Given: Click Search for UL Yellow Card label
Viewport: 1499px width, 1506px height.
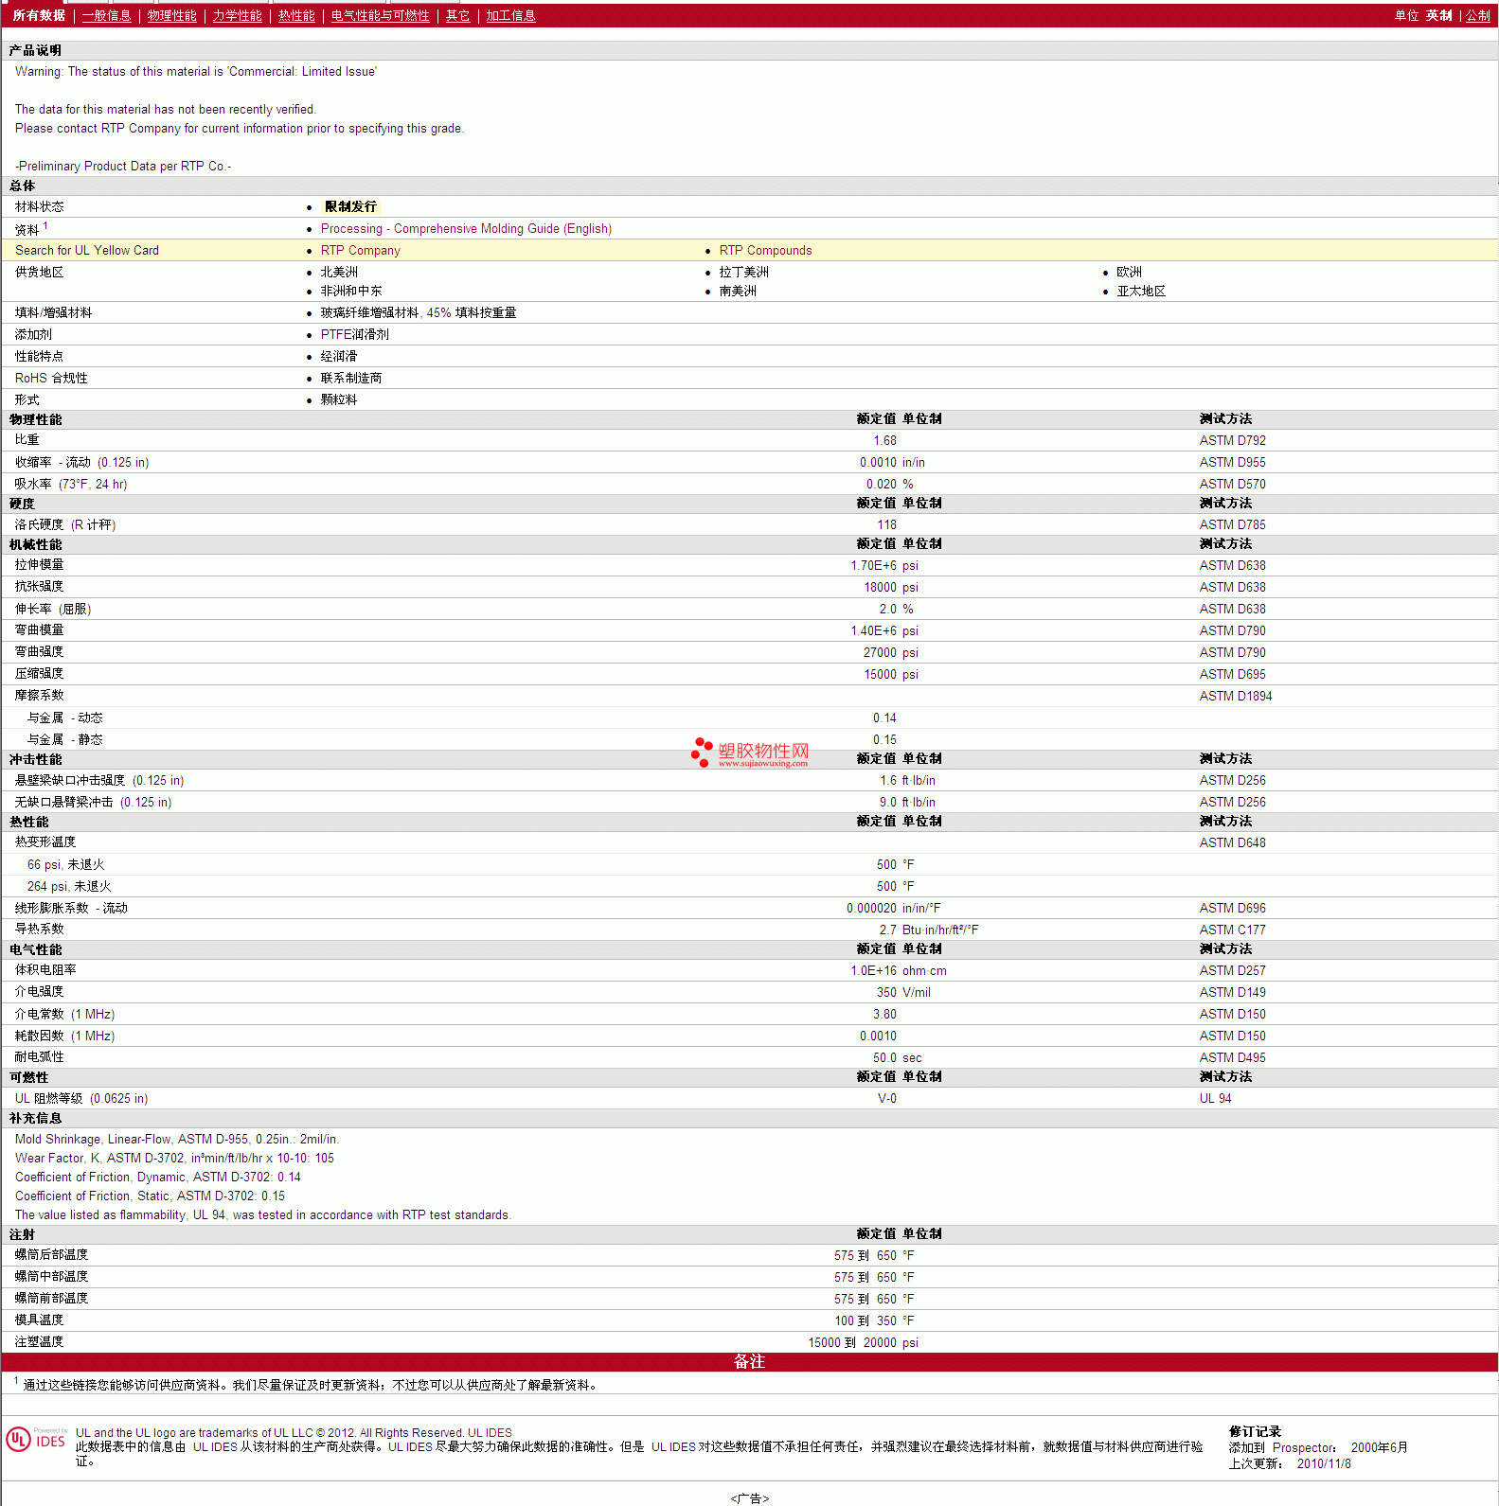Looking at the screenshot, I should (x=87, y=250).
